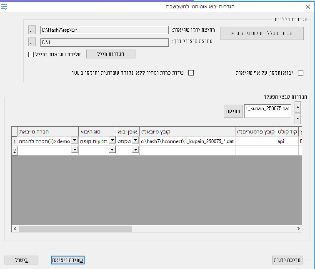Click the שמירה ויציאה save and exit button

[67, 260]
